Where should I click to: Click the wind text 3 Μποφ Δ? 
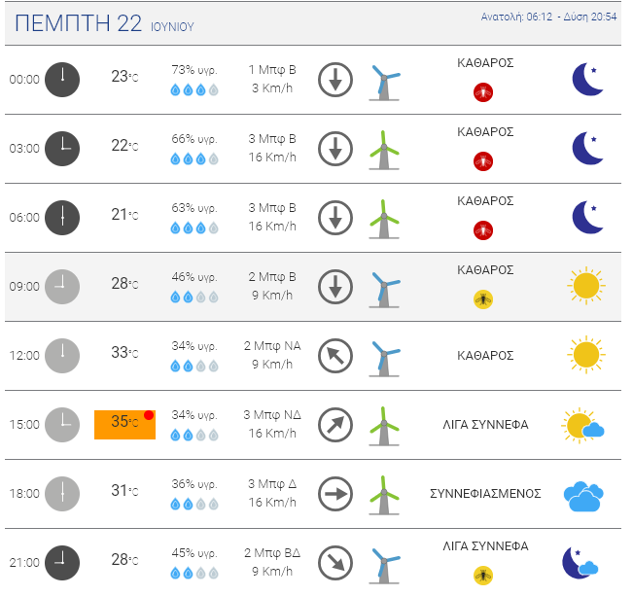pos(272,484)
